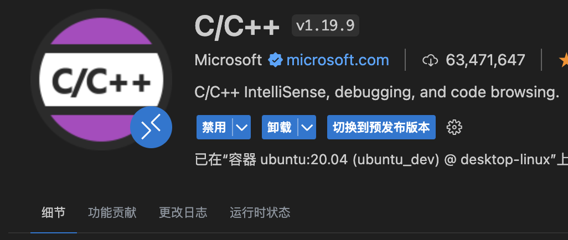
Task: Click the v1.19.9 version badge
Action: 326,25
